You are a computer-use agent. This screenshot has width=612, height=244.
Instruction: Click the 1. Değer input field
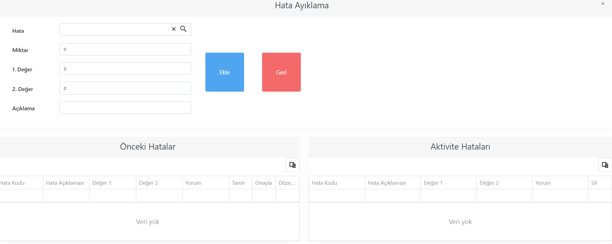125,69
